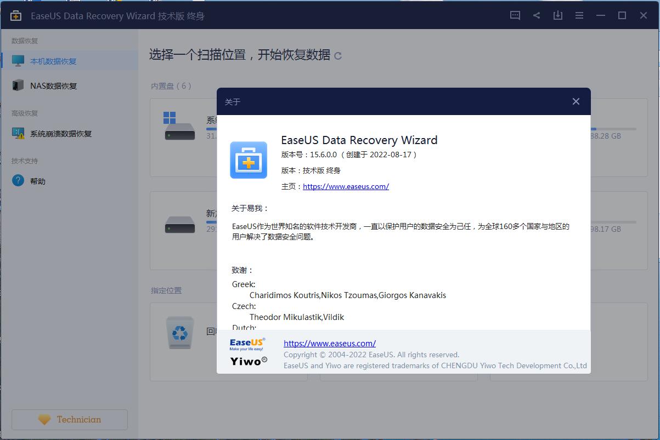Click the EaseUS Data Recovery Wizard product title

(359, 140)
